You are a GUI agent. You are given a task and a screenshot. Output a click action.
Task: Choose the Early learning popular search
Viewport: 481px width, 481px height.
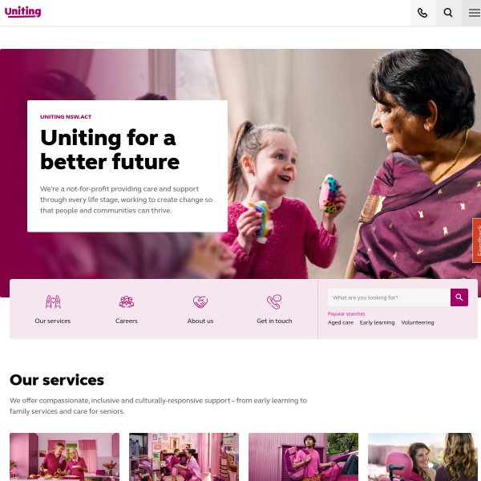point(377,323)
